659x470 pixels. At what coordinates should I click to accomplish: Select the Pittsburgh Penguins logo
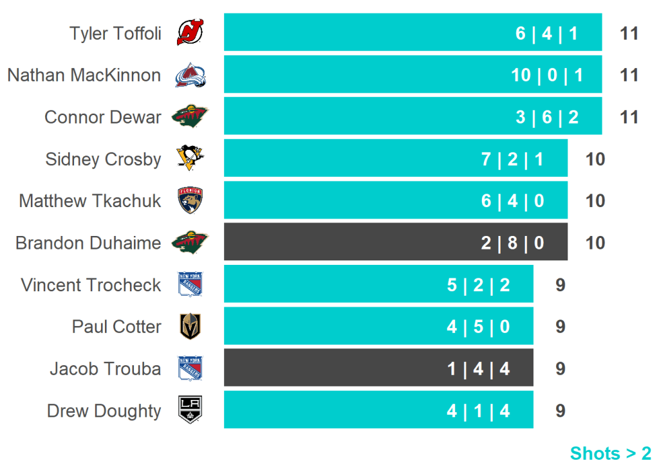pyautogui.click(x=190, y=159)
